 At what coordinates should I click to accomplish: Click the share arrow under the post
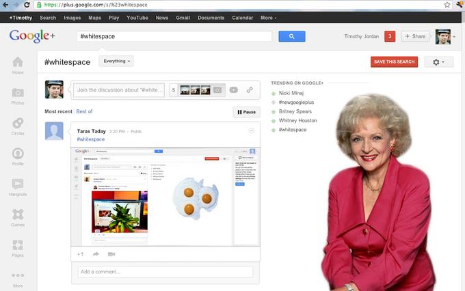(96, 254)
